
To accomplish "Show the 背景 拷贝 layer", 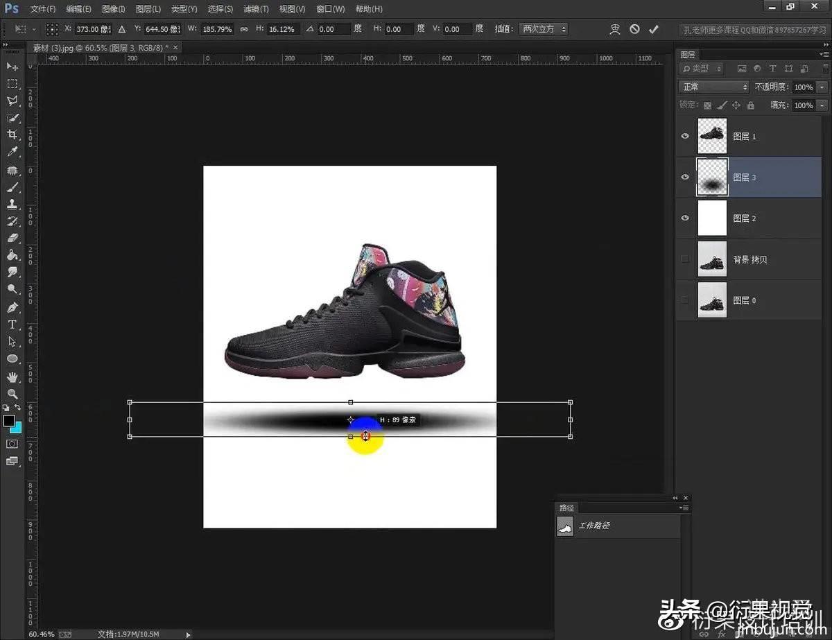I will (x=685, y=259).
